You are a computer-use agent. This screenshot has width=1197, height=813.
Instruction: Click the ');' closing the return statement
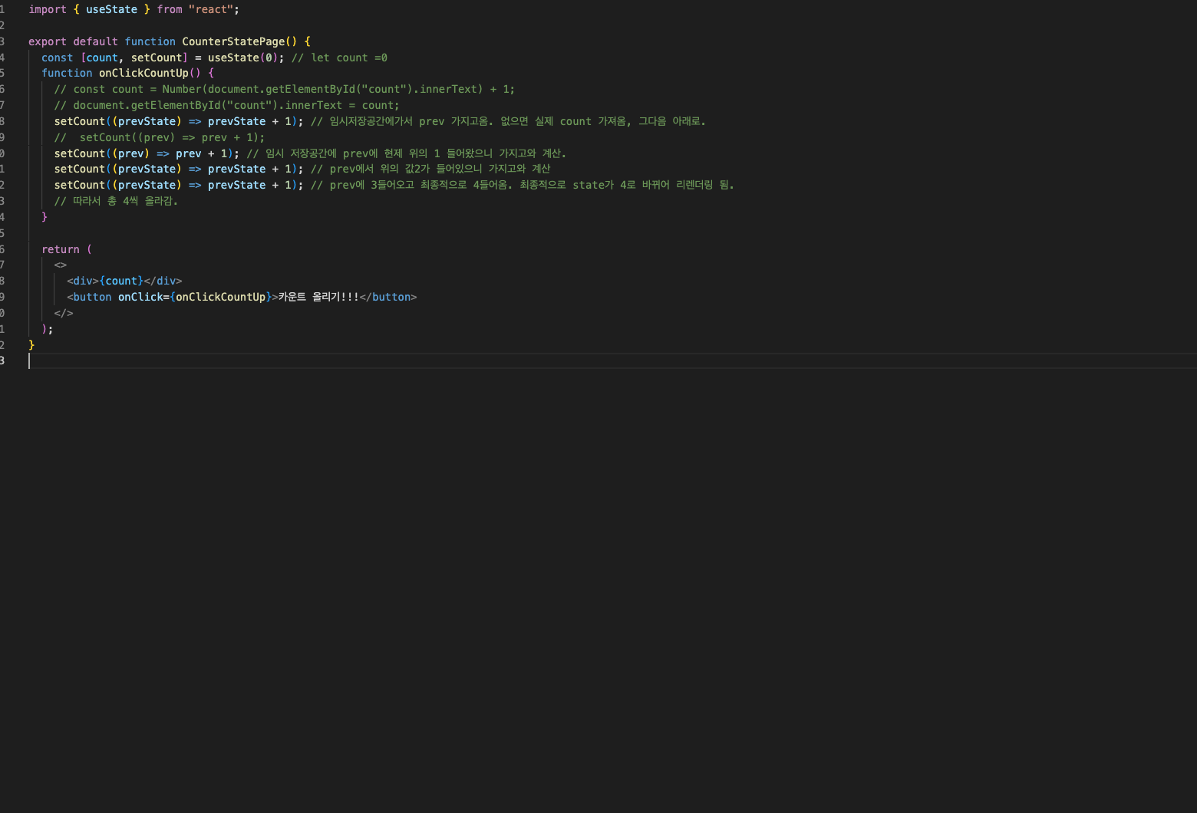pos(48,329)
